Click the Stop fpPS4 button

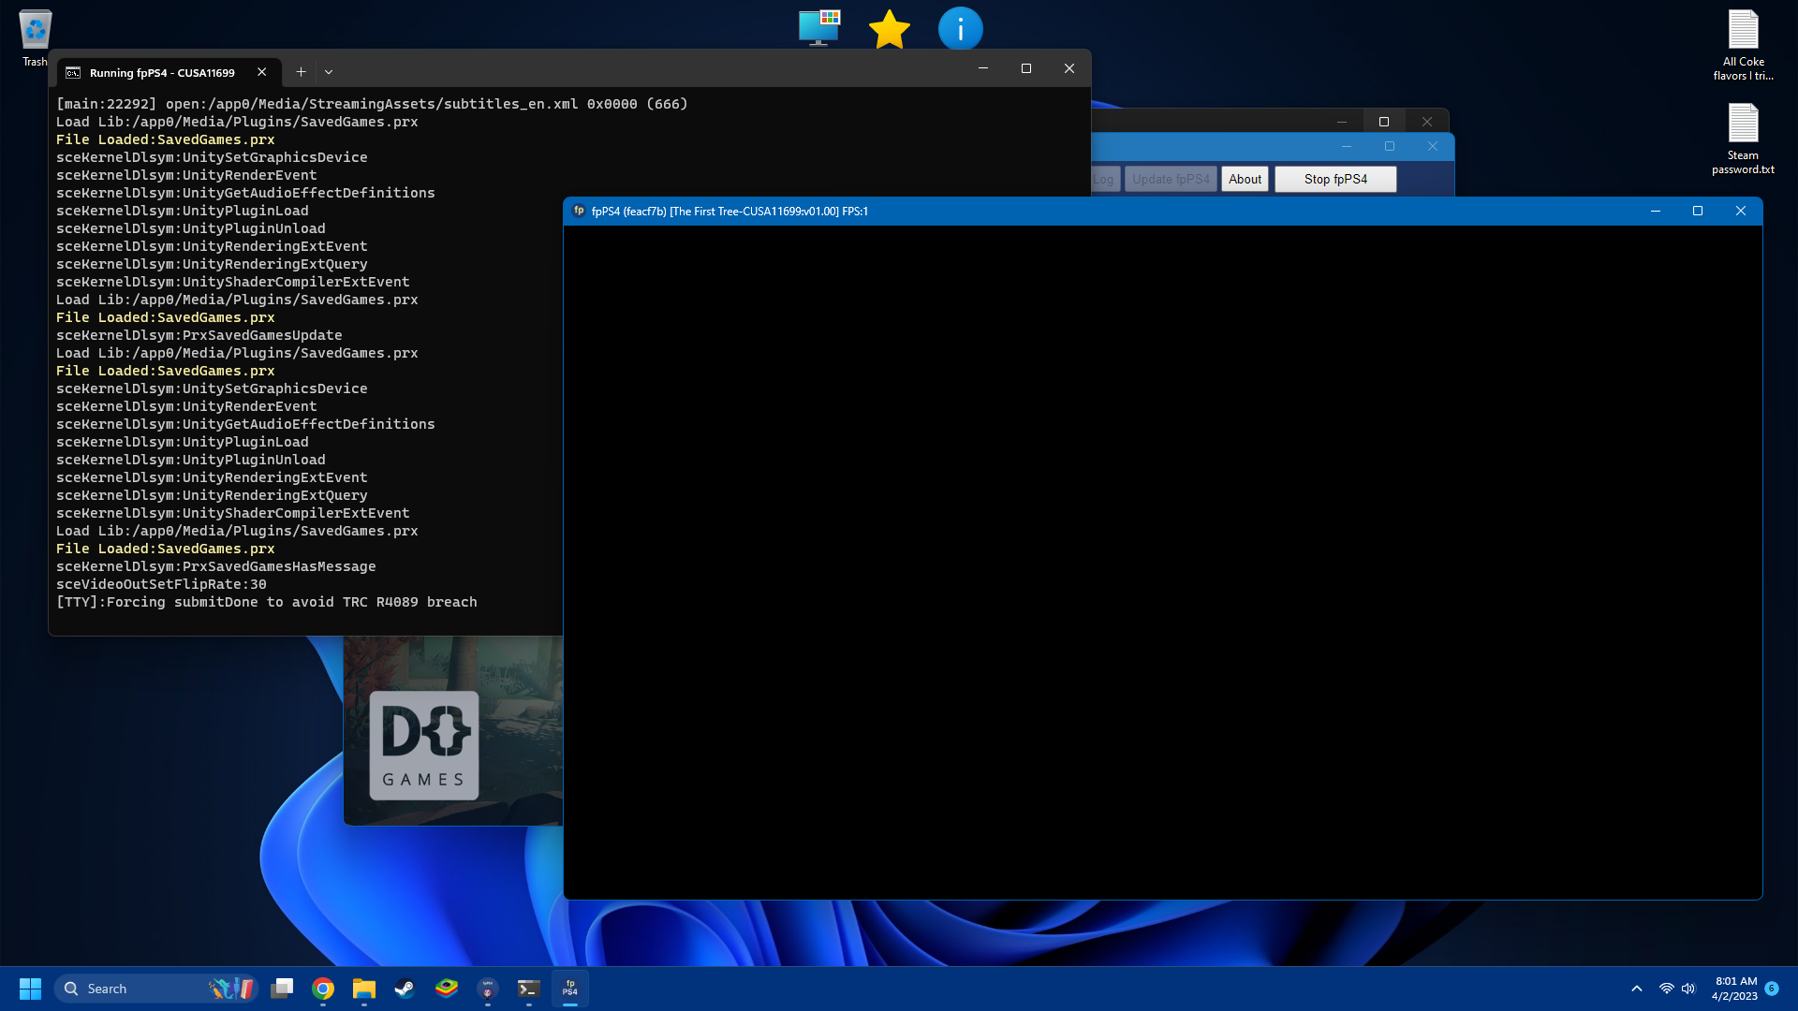click(1335, 179)
